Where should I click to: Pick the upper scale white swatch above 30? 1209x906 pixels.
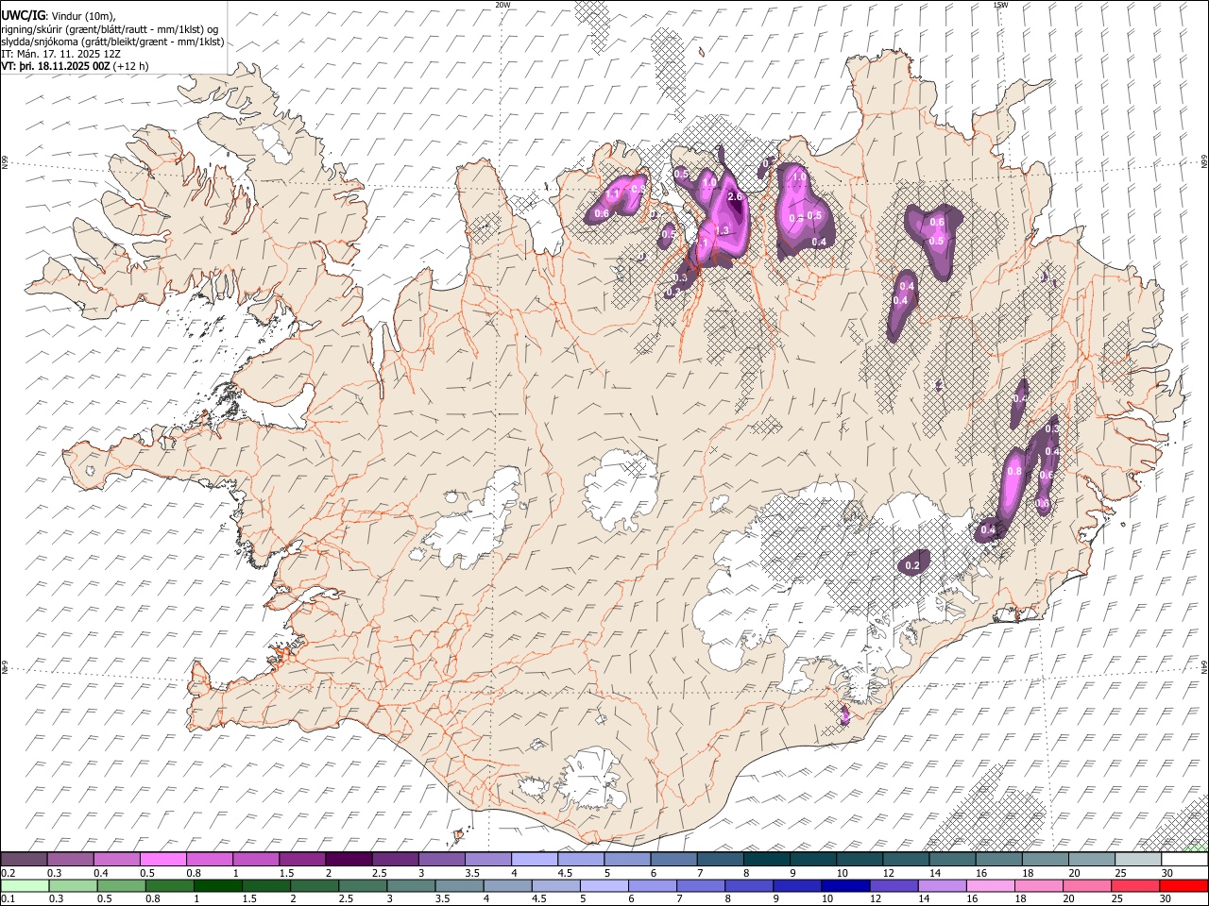(1184, 860)
